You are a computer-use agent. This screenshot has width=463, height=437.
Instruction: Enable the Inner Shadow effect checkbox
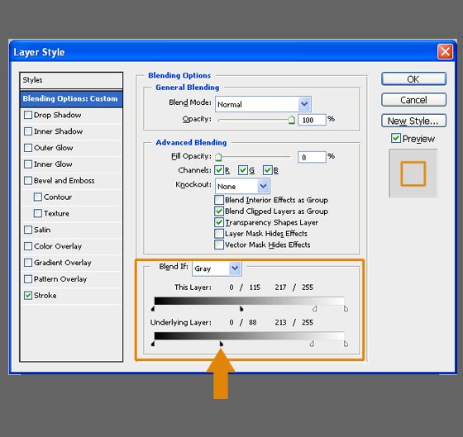28,131
